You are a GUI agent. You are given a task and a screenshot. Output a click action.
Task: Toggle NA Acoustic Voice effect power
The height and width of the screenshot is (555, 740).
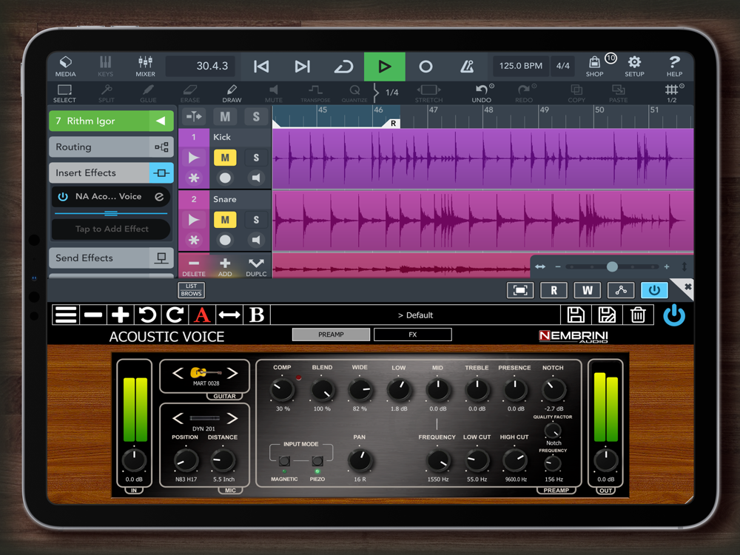[63, 196]
